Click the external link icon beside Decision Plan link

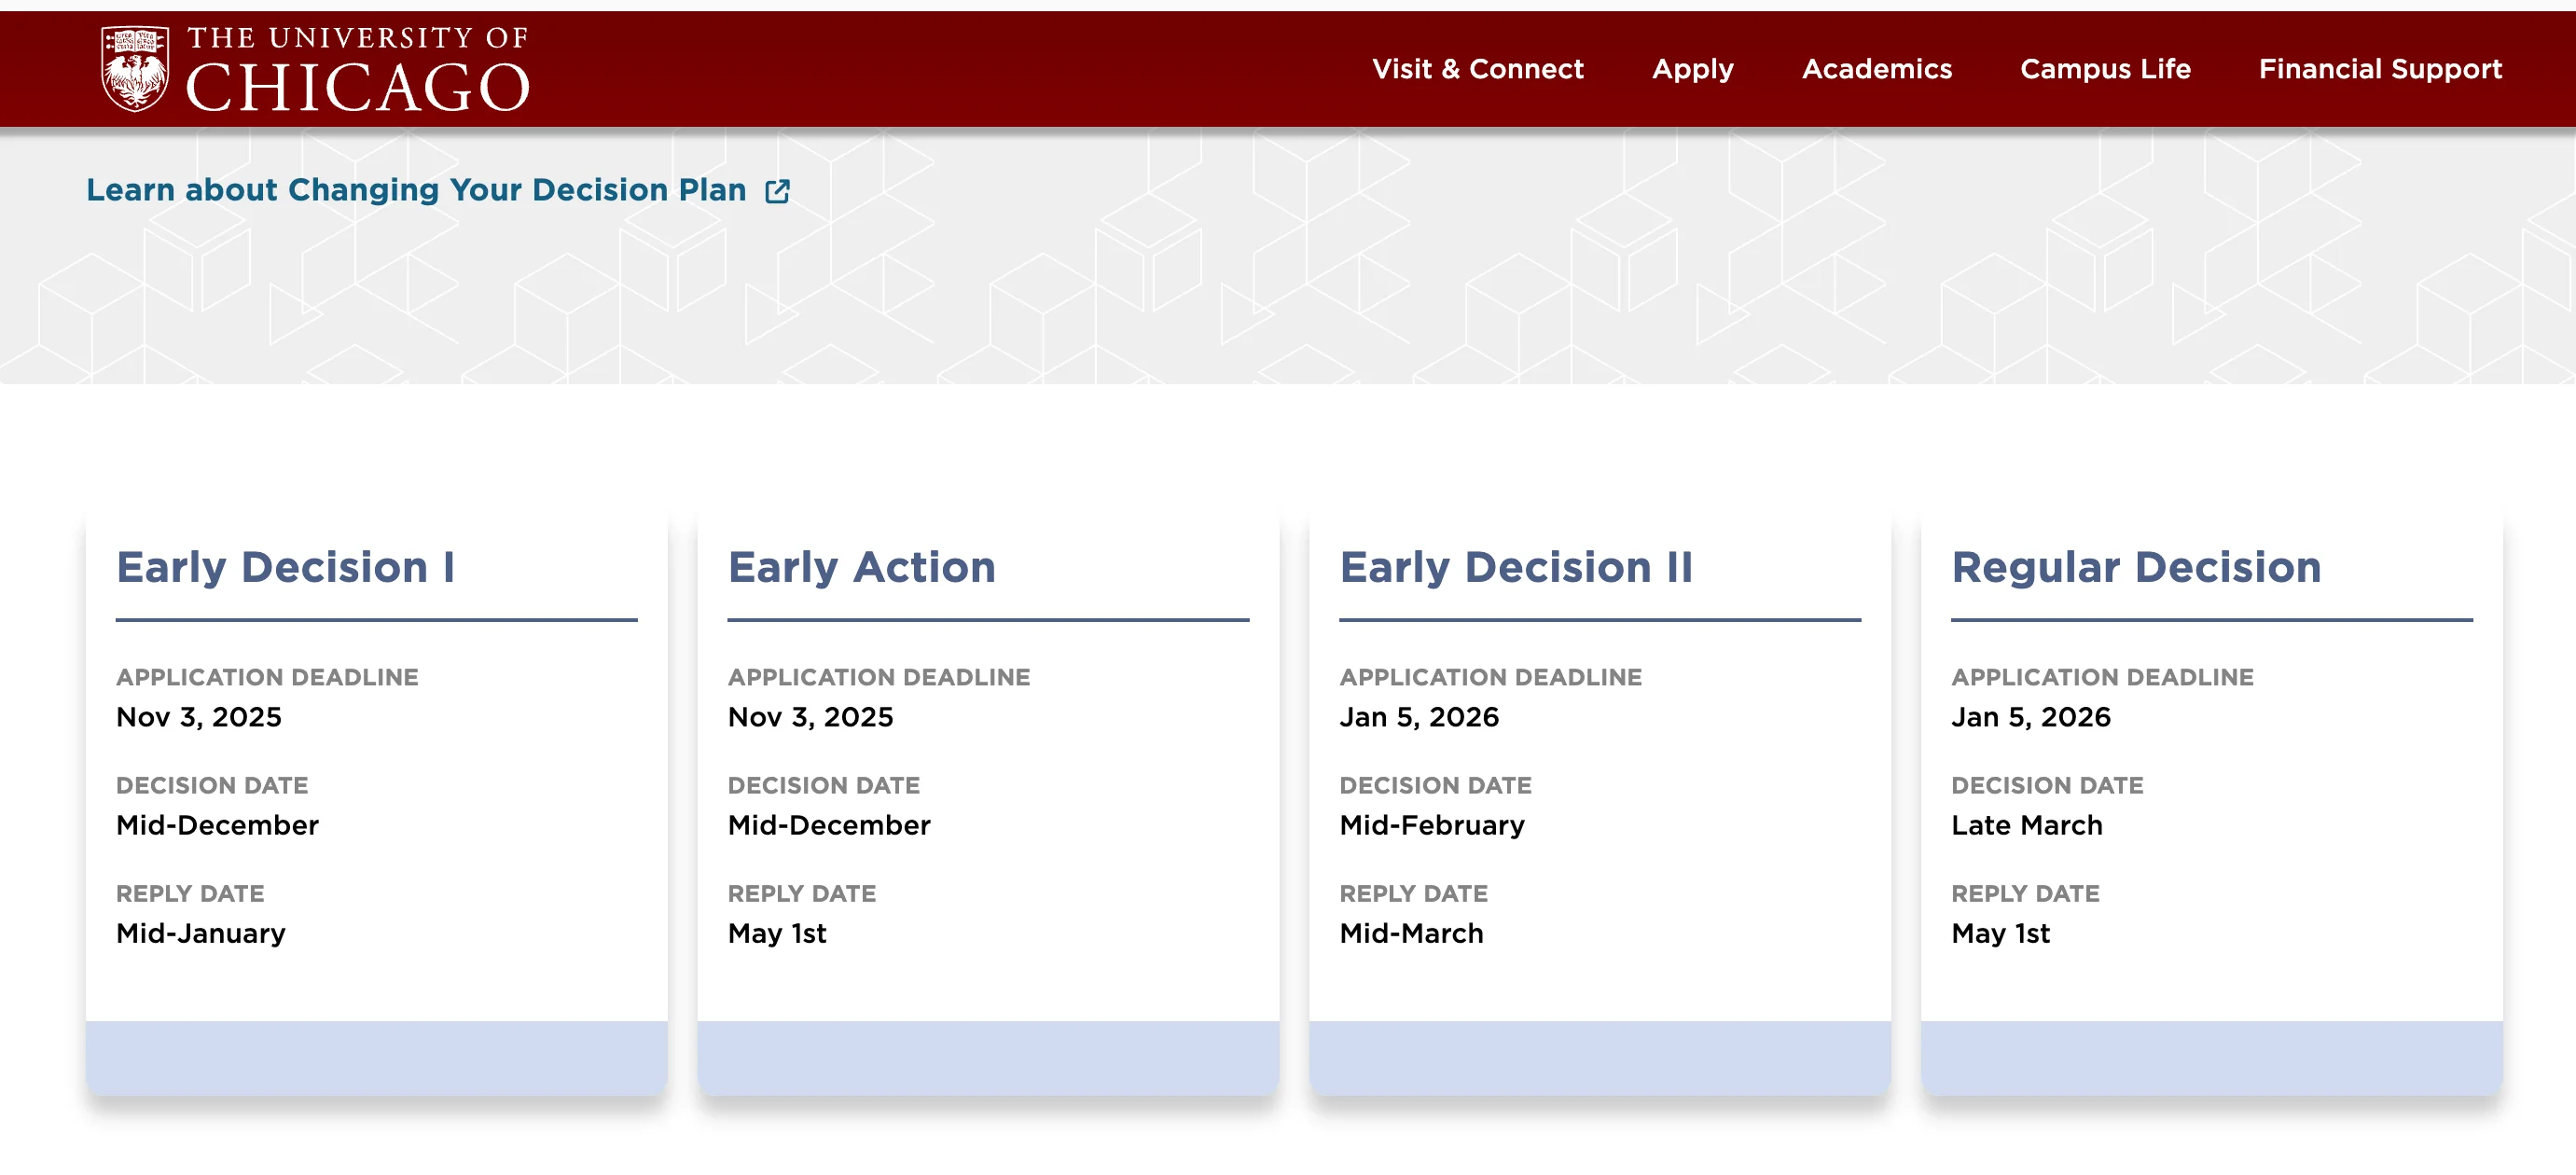coord(777,189)
